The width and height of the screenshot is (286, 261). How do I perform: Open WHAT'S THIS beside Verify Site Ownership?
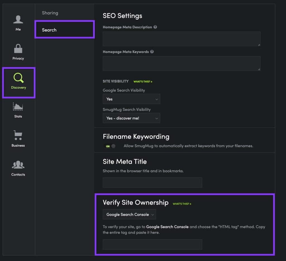point(182,204)
